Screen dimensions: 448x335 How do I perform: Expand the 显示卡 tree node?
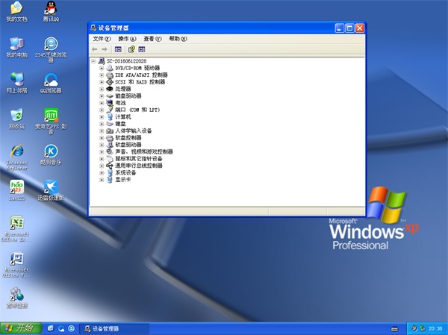(102, 179)
